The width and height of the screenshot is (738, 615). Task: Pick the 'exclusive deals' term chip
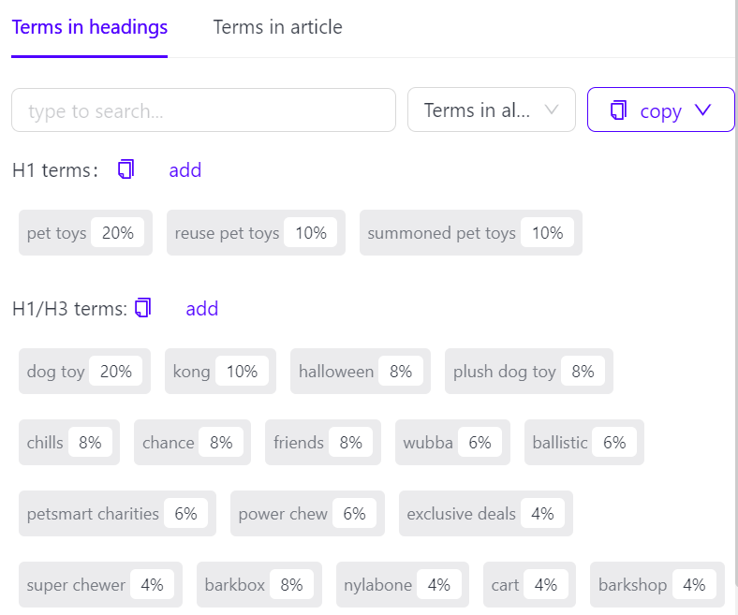click(x=485, y=514)
